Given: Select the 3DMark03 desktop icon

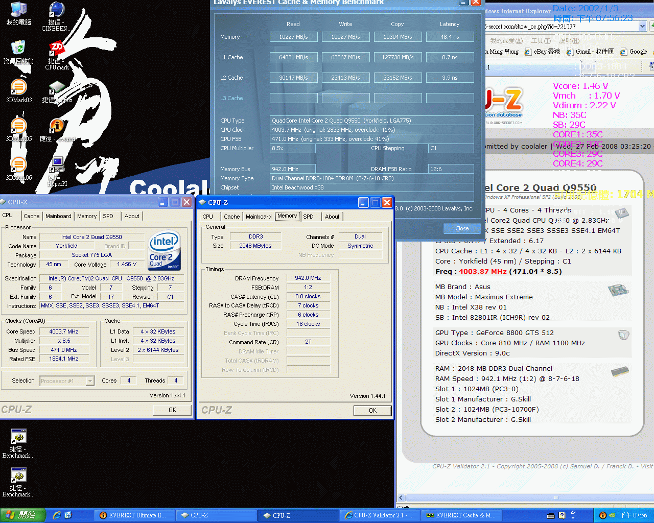Looking at the screenshot, I should [18, 91].
